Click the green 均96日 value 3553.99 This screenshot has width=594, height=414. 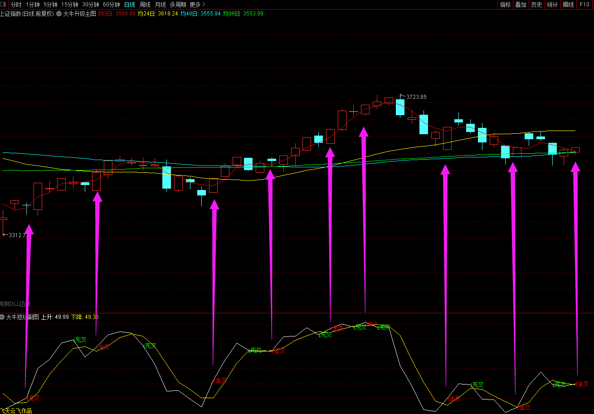(x=243, y=14)
